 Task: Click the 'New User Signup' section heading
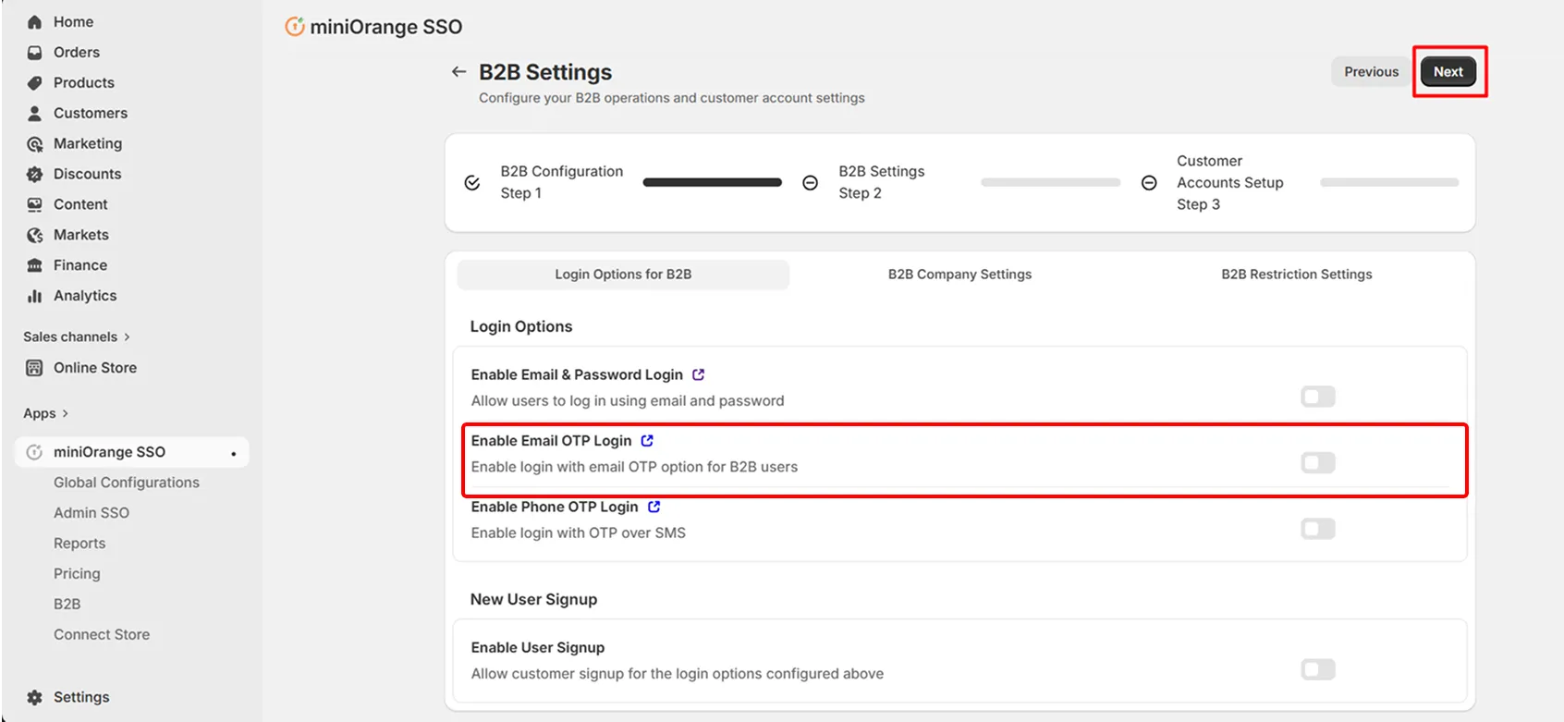tap(533, 599)
